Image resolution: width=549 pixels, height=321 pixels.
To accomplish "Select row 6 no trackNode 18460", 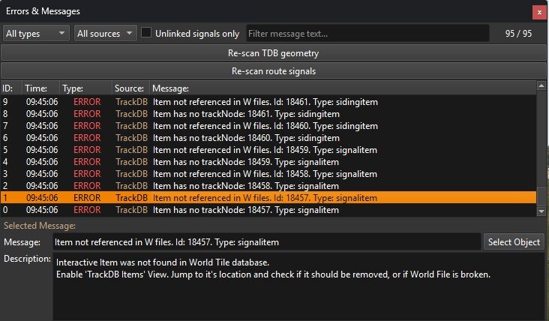I will (268, 138).
